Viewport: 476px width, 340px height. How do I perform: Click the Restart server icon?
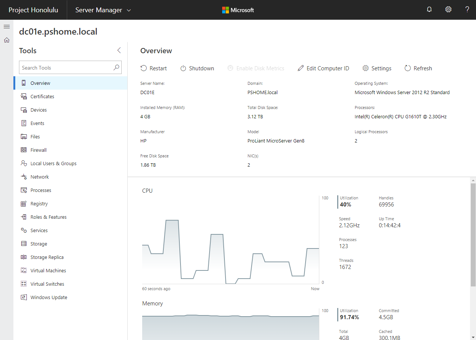point(144,68)
